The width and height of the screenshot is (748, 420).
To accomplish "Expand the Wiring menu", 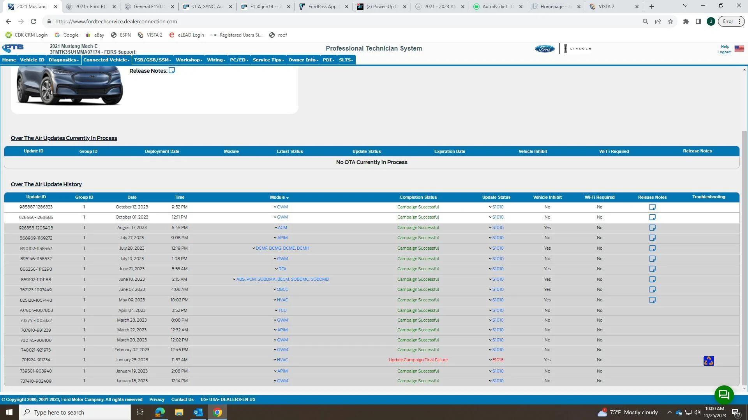I will (x=216, y=60).
